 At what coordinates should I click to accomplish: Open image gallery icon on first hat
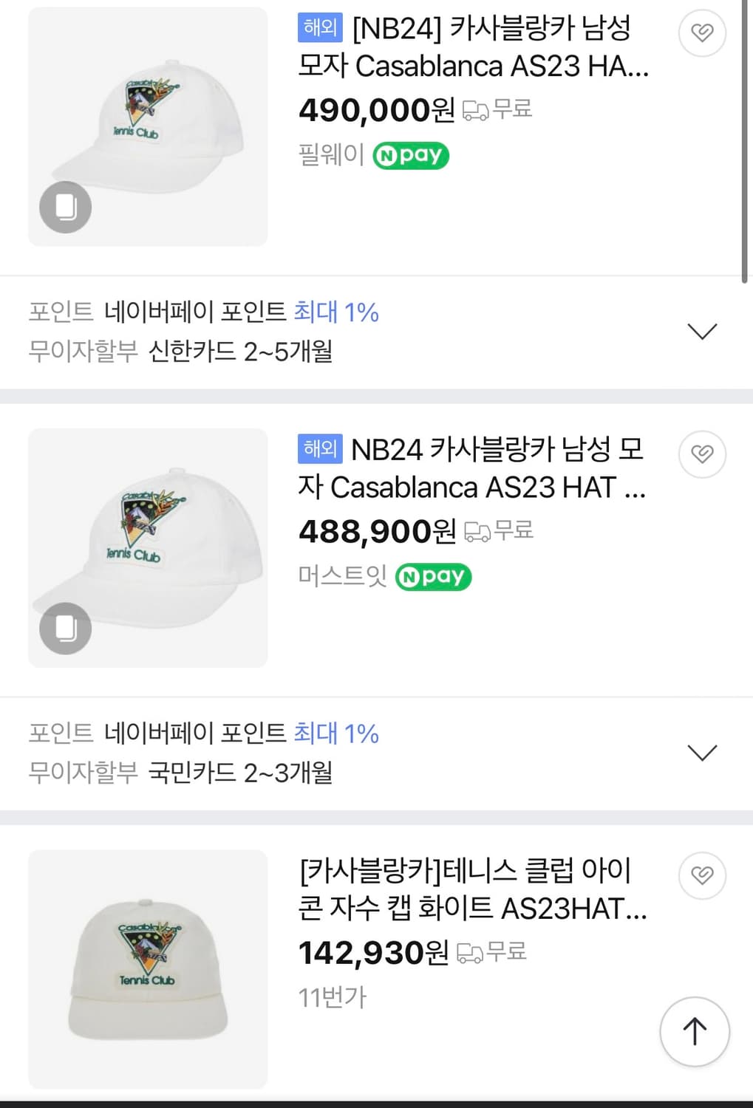(x=66, y=207)
